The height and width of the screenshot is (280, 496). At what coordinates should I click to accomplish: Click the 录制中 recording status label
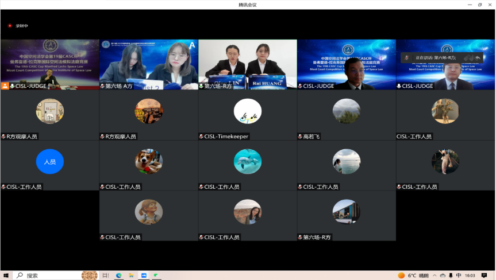pos(22,26)
